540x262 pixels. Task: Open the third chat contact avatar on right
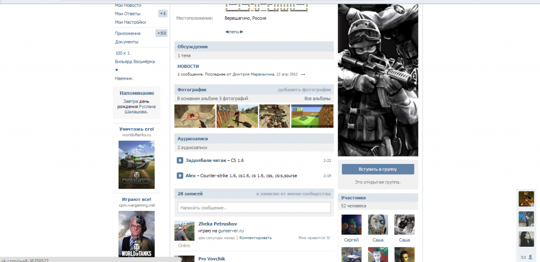tap(526, 238)
